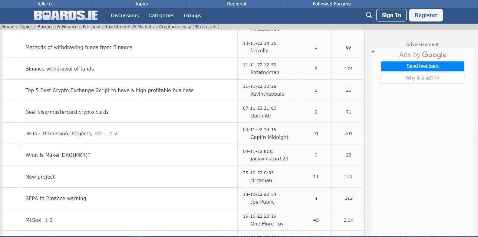View Daithi40's user profile
The width and height of the screenshot is (478, 237).
(260, 116)
